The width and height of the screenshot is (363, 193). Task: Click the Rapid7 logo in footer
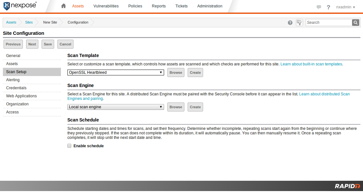tap(347, 186)
